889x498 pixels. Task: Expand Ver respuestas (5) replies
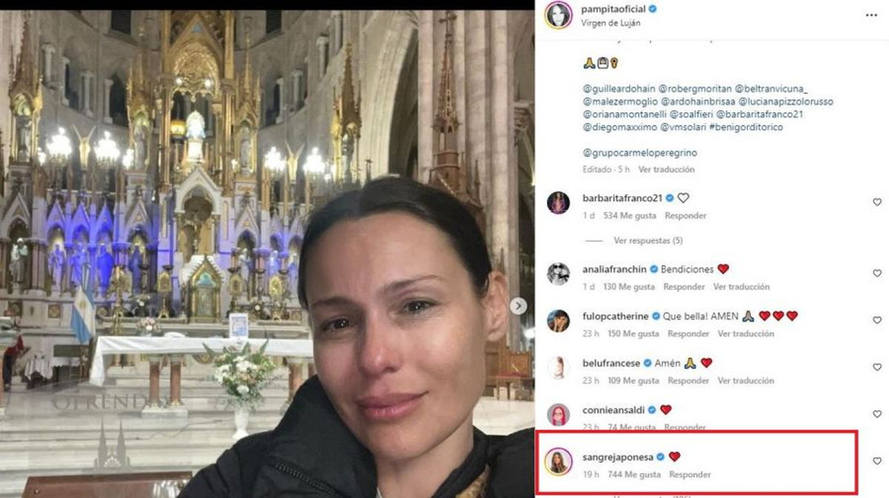tap(647, 240)
